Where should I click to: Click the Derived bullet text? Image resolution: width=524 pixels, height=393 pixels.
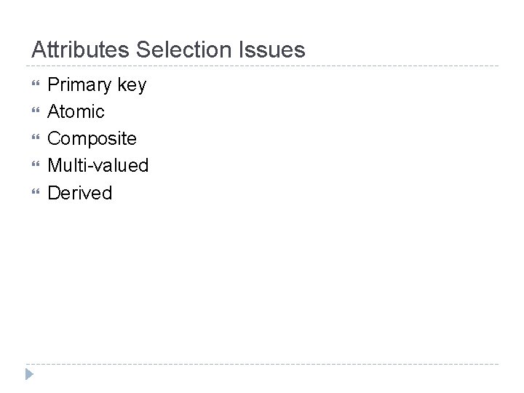80,193
